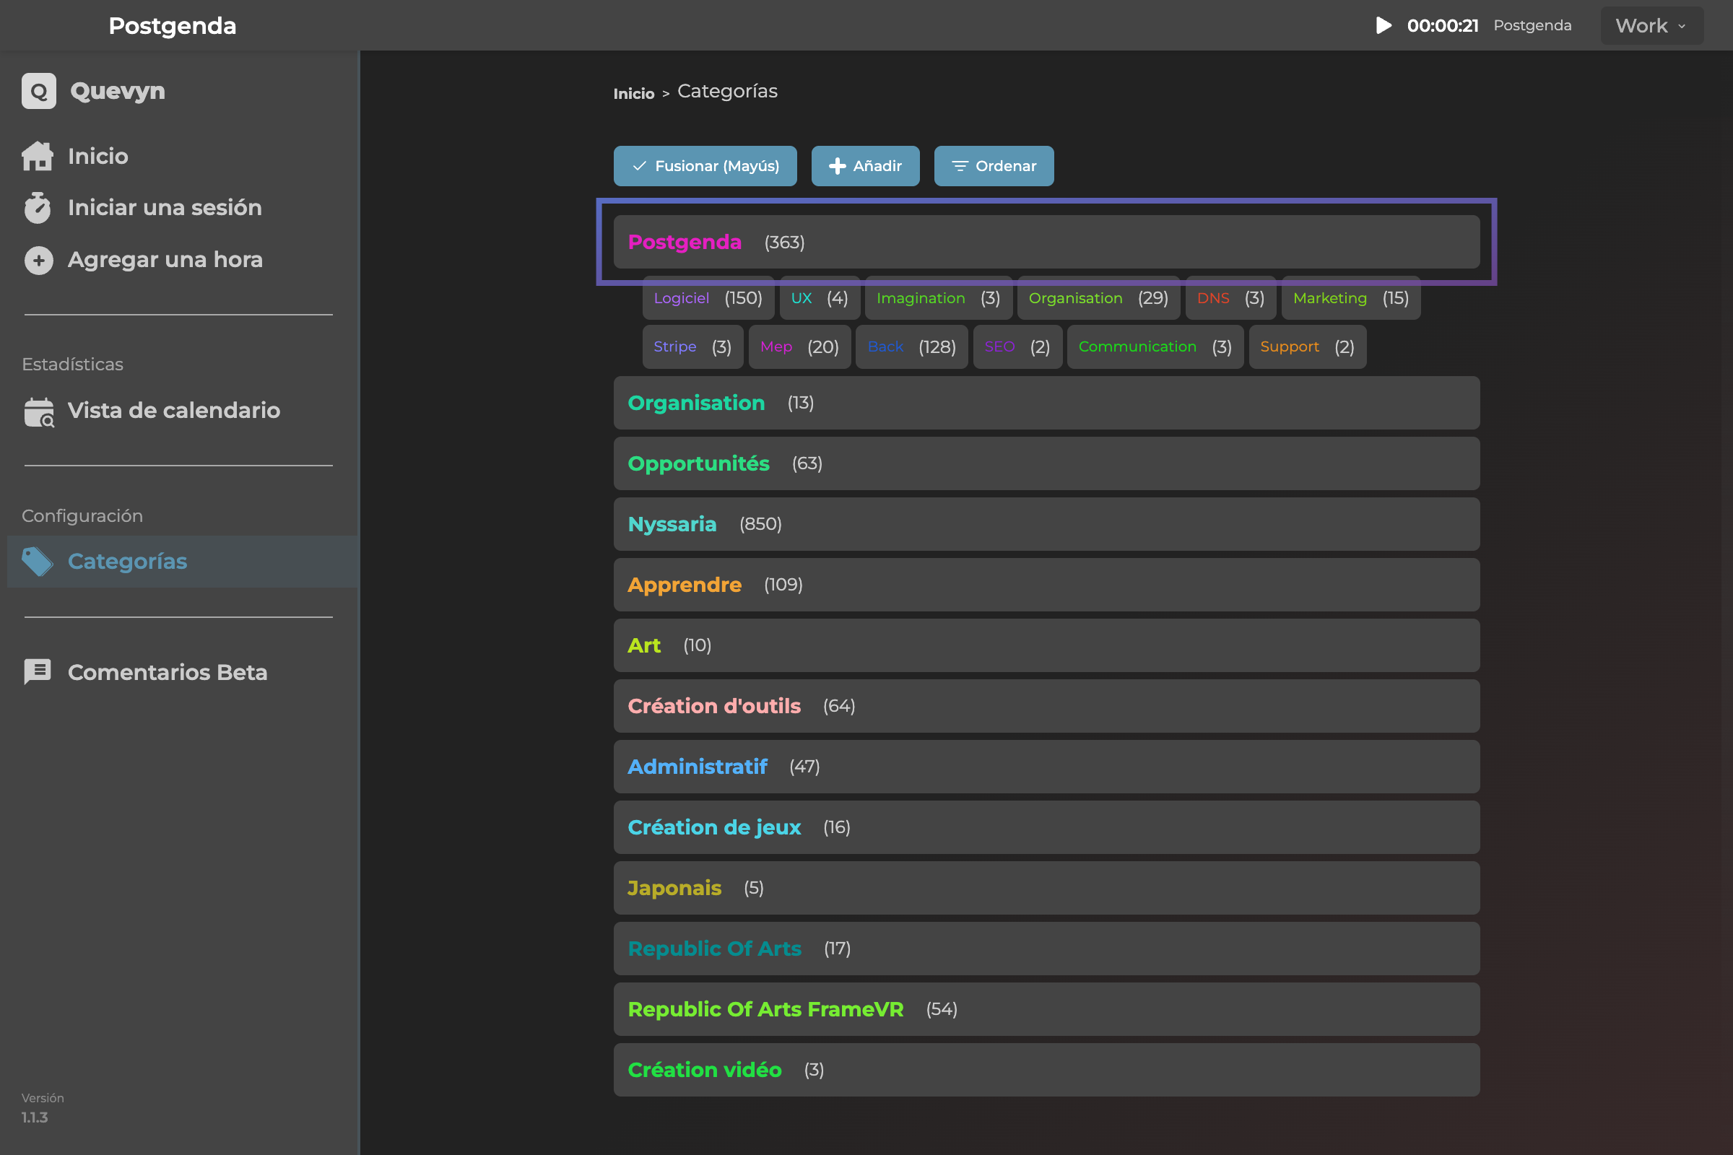Open the Création vidéo (3) category
Viewport: 1733px width, 1155px height.
point(1046,1070)
